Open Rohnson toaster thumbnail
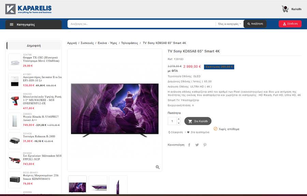This screenshot has width=307, height=196. tap(15, 140)
